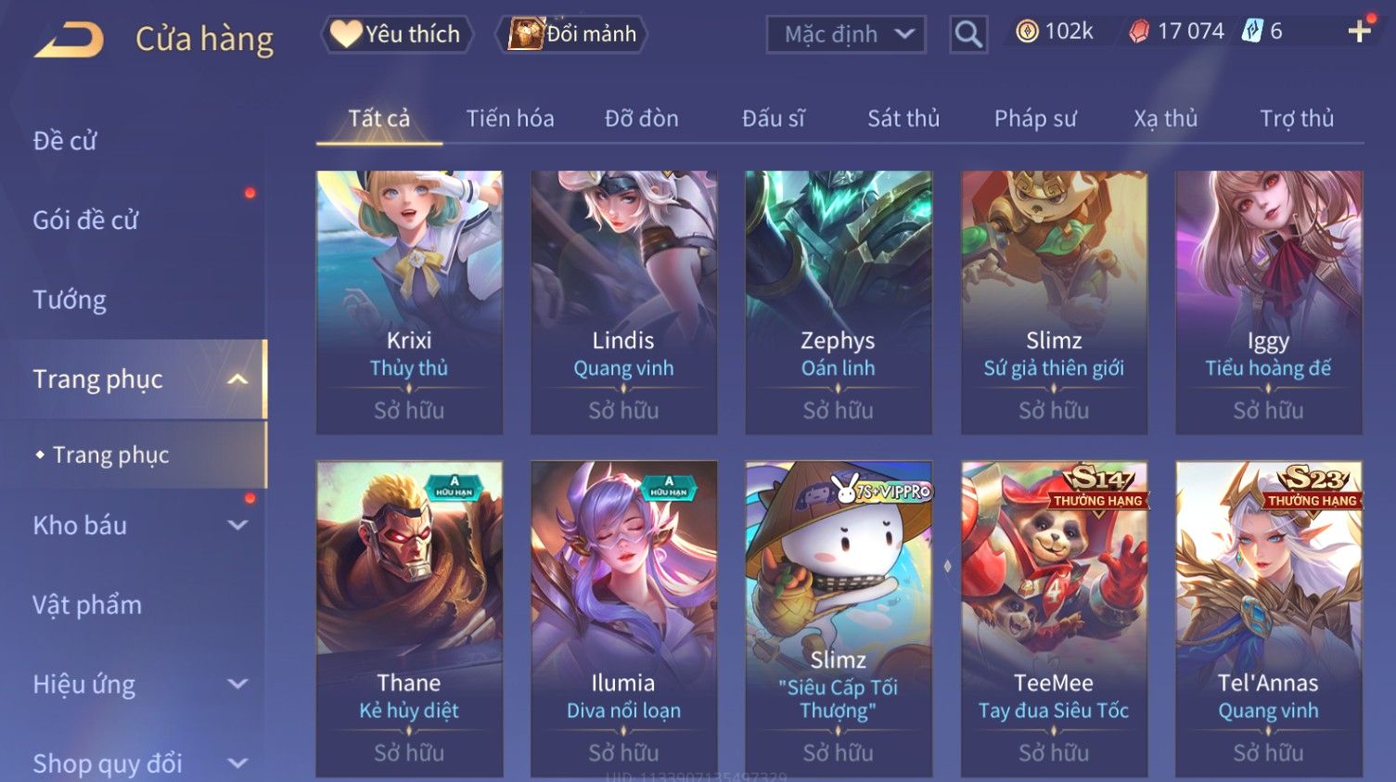Viewport: 1396px width, 782px height.
Task: Collapse the Trang phục sidebar section
Action: 237,379
